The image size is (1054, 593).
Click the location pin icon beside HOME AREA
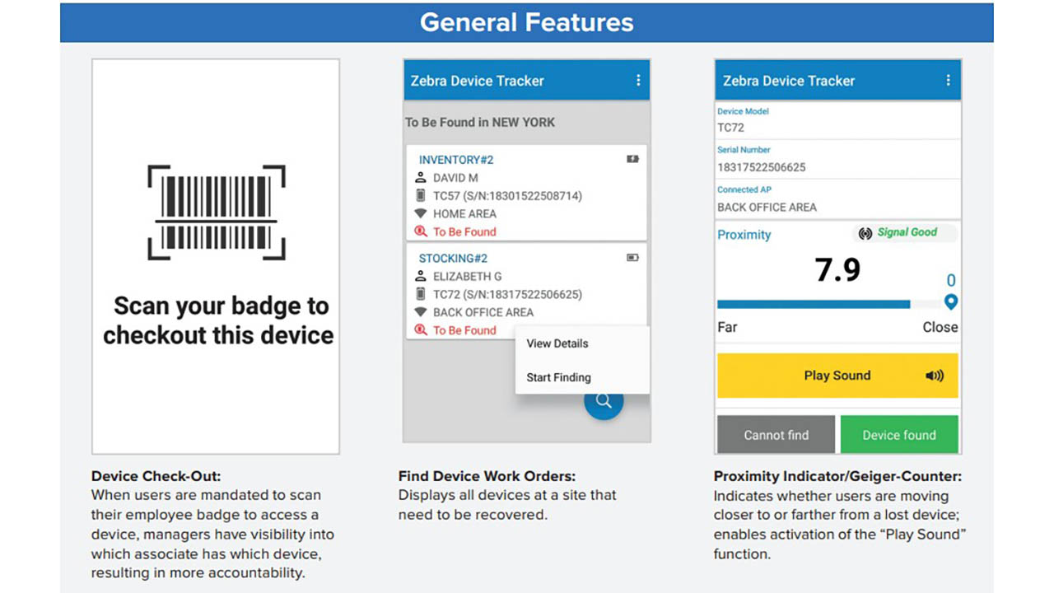point(421,213)
